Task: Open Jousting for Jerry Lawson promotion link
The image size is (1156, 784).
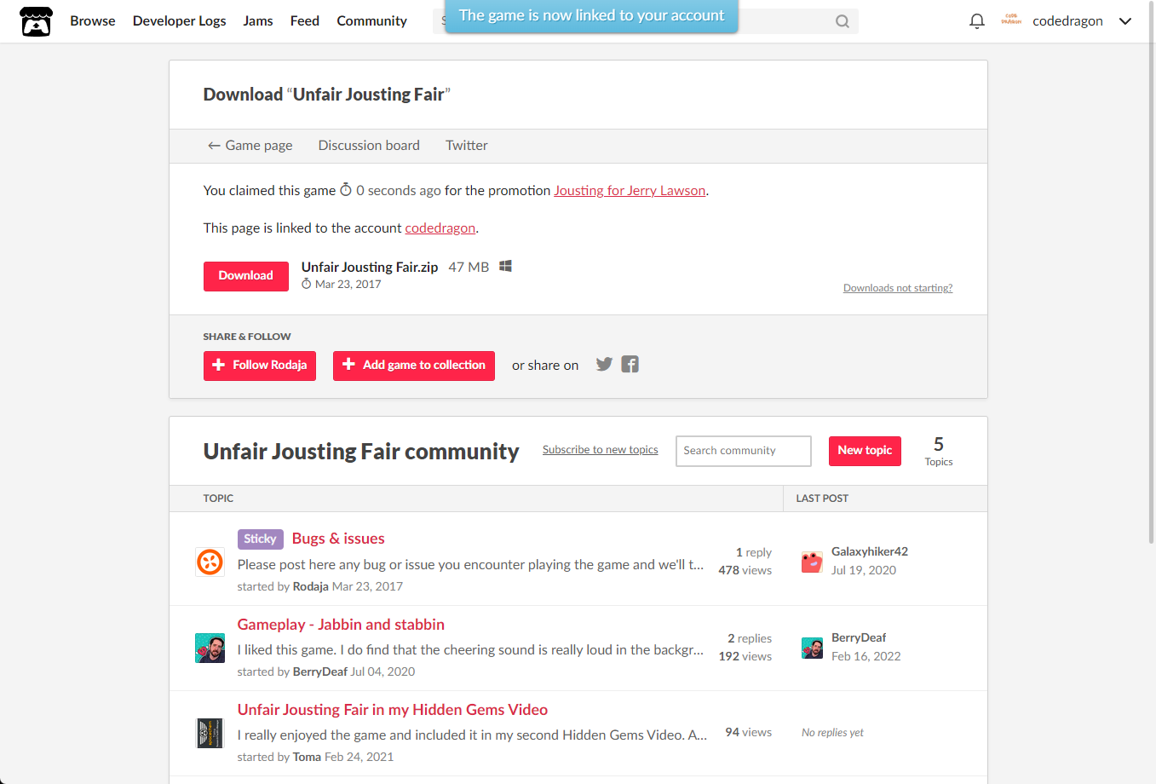Action: tap(630, 191)
